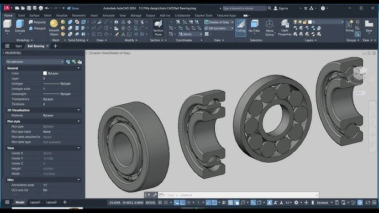Viewport: 379px width, 213px height.
Task: Open the Surface ribbon tab
Action: tap(34, 15)
